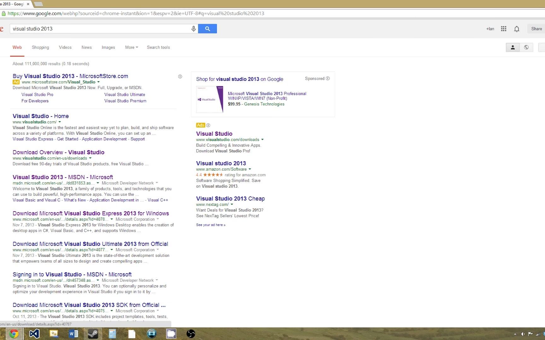
Task: Open Download Overview - Visual Studio result
Action: [58, 152]
